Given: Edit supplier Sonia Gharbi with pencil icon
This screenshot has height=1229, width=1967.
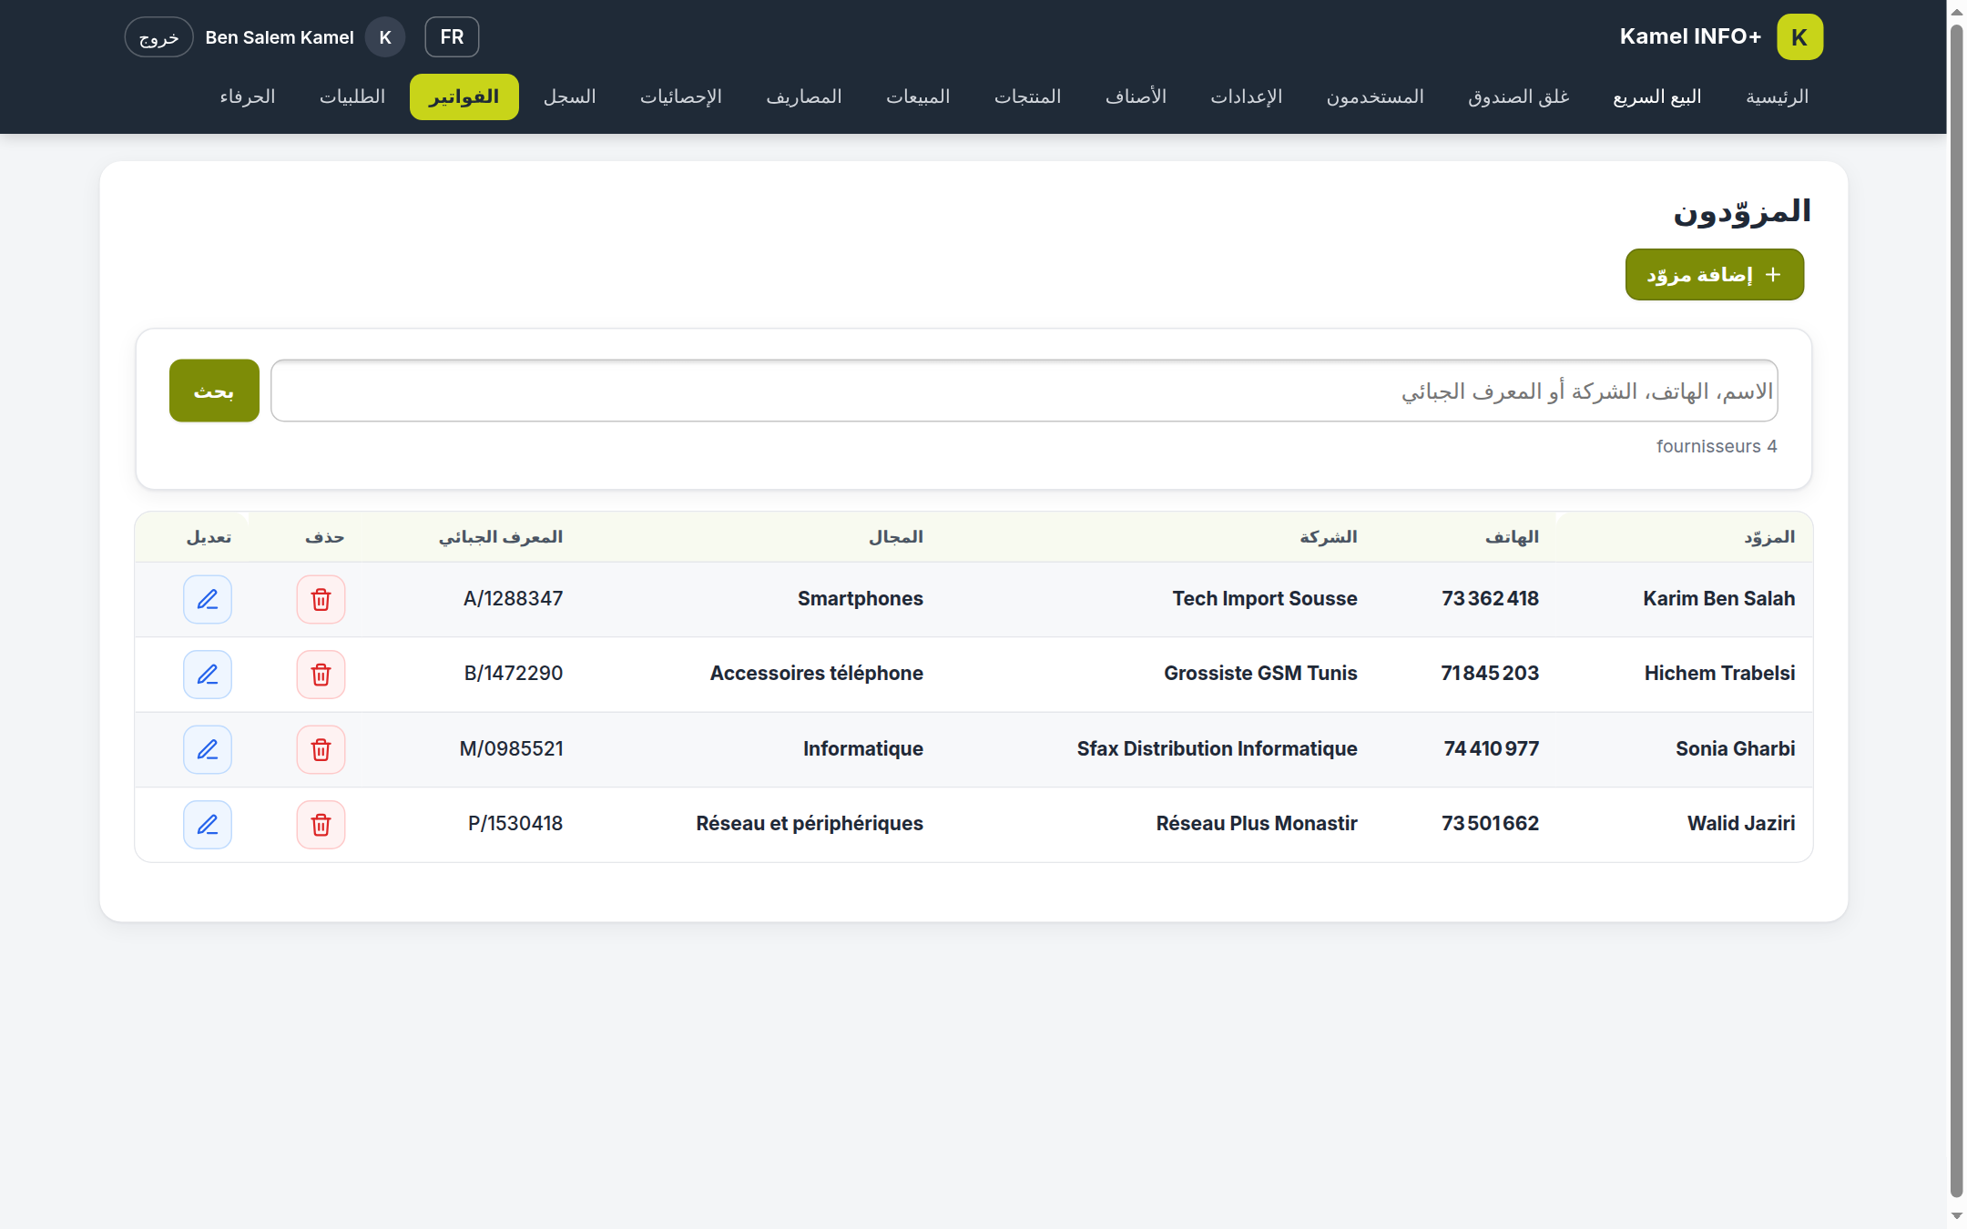Looking at the screenshot, I should pyautogui.click(x=208, y=749).
